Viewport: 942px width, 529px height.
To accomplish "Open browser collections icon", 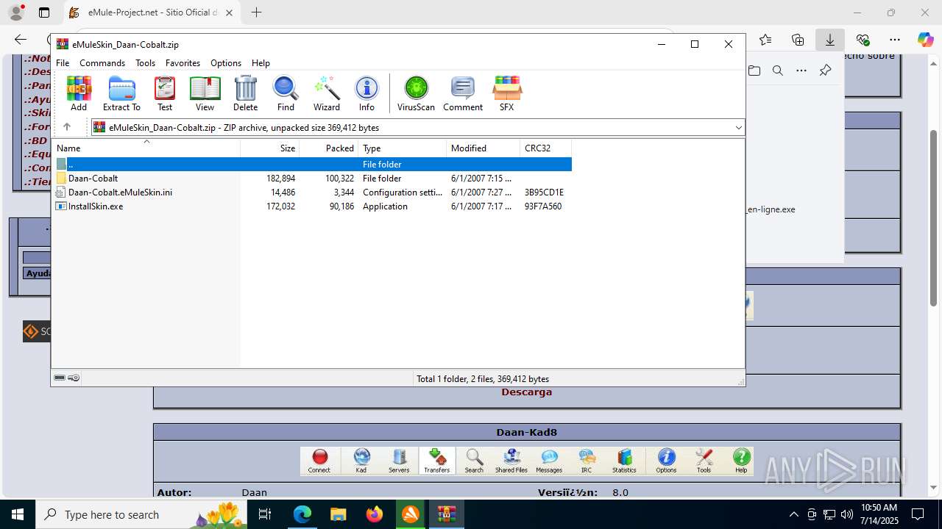I will 798,40.
